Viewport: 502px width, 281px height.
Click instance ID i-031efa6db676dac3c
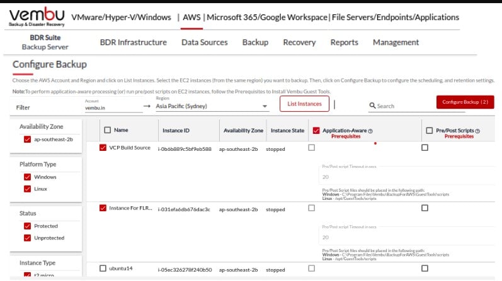[x=184, y=209]
